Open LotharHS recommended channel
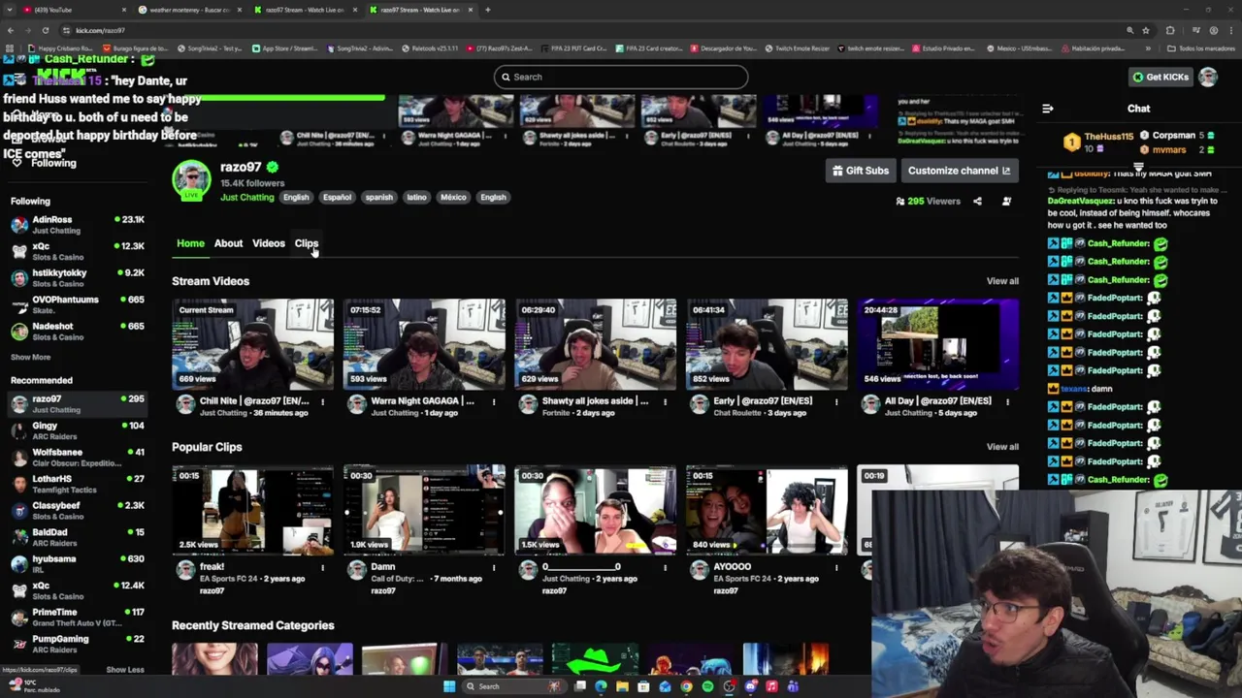 point(78,484)
